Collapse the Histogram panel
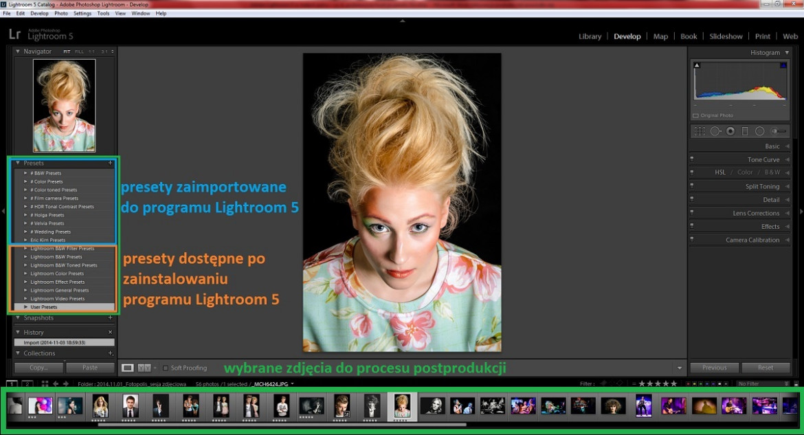Viewport: 804px width, 435px height. (787, 52)
